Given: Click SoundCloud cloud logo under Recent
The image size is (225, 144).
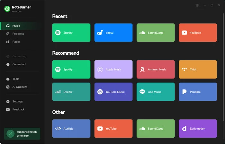Looking at the screenshot, I should click(142, 33).
